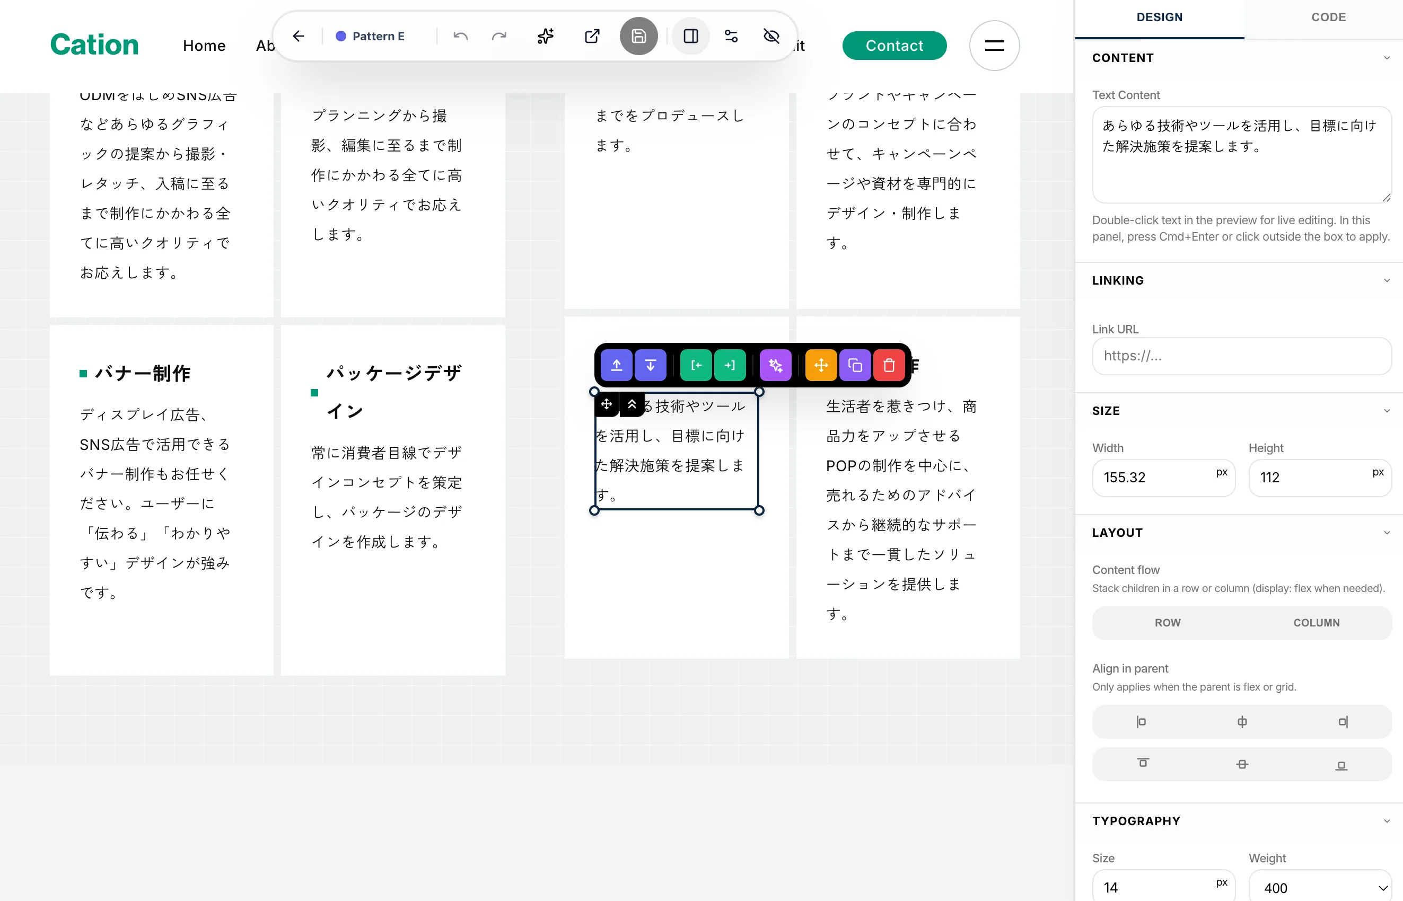Align bottom in parent
The height and width of the screenshot is (901, 1403).
click(1341, 765)
